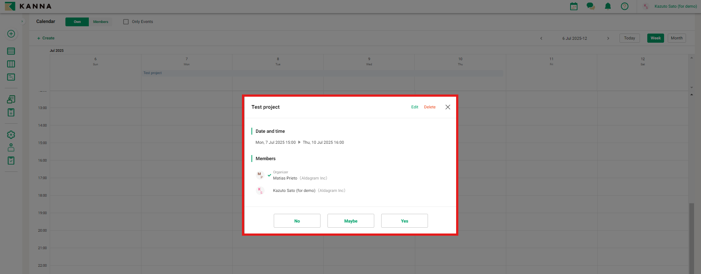The height and width of the screenshot is (274, 701).
Task: Click the calendar's vertical scrollbar thumb
Action: [691, 237]
